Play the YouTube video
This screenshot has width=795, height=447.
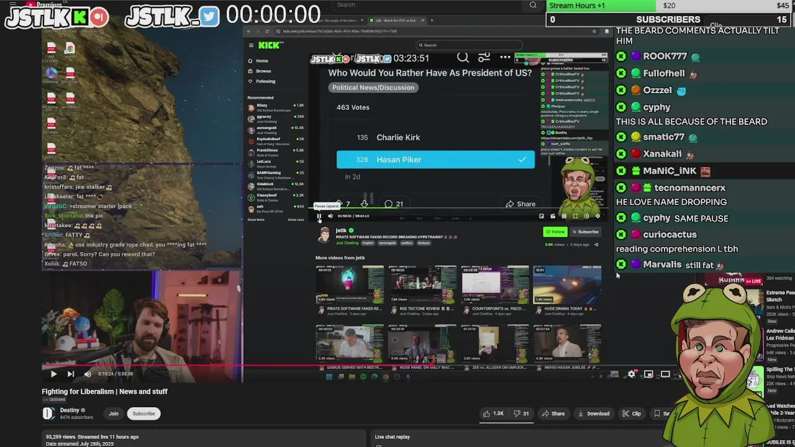pyautogui.click(x=53, y=374)
